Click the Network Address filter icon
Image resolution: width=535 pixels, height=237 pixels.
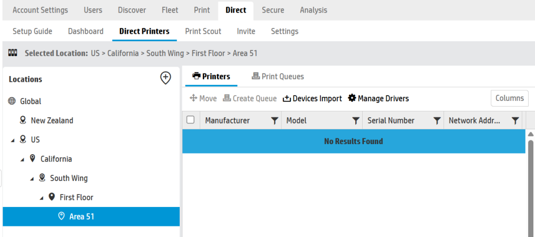coord(515,121)
